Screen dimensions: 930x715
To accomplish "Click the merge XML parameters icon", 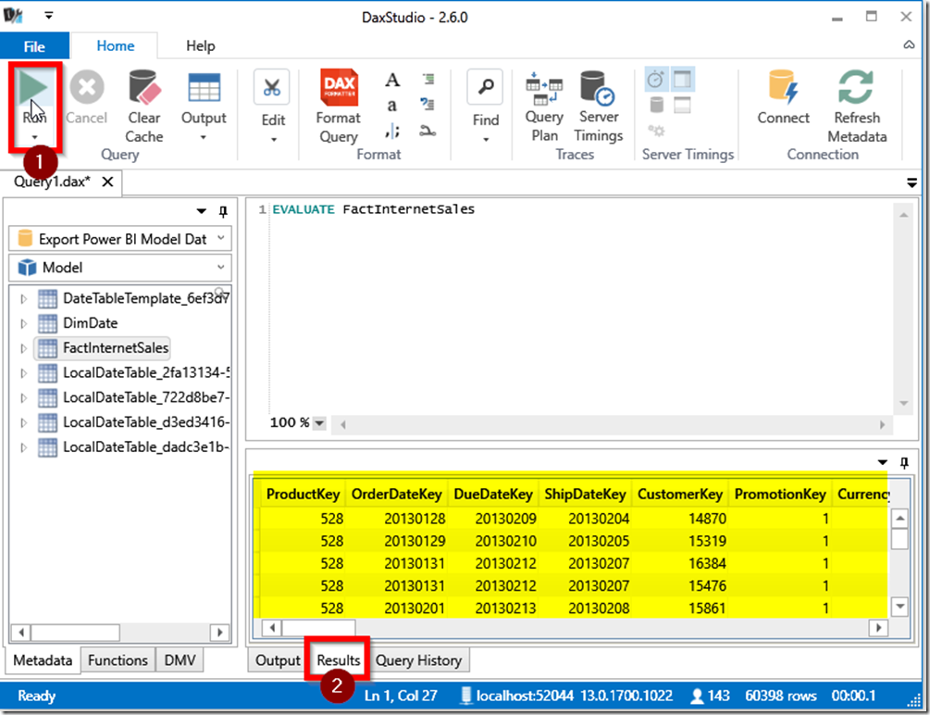I will tap(428, 131).
